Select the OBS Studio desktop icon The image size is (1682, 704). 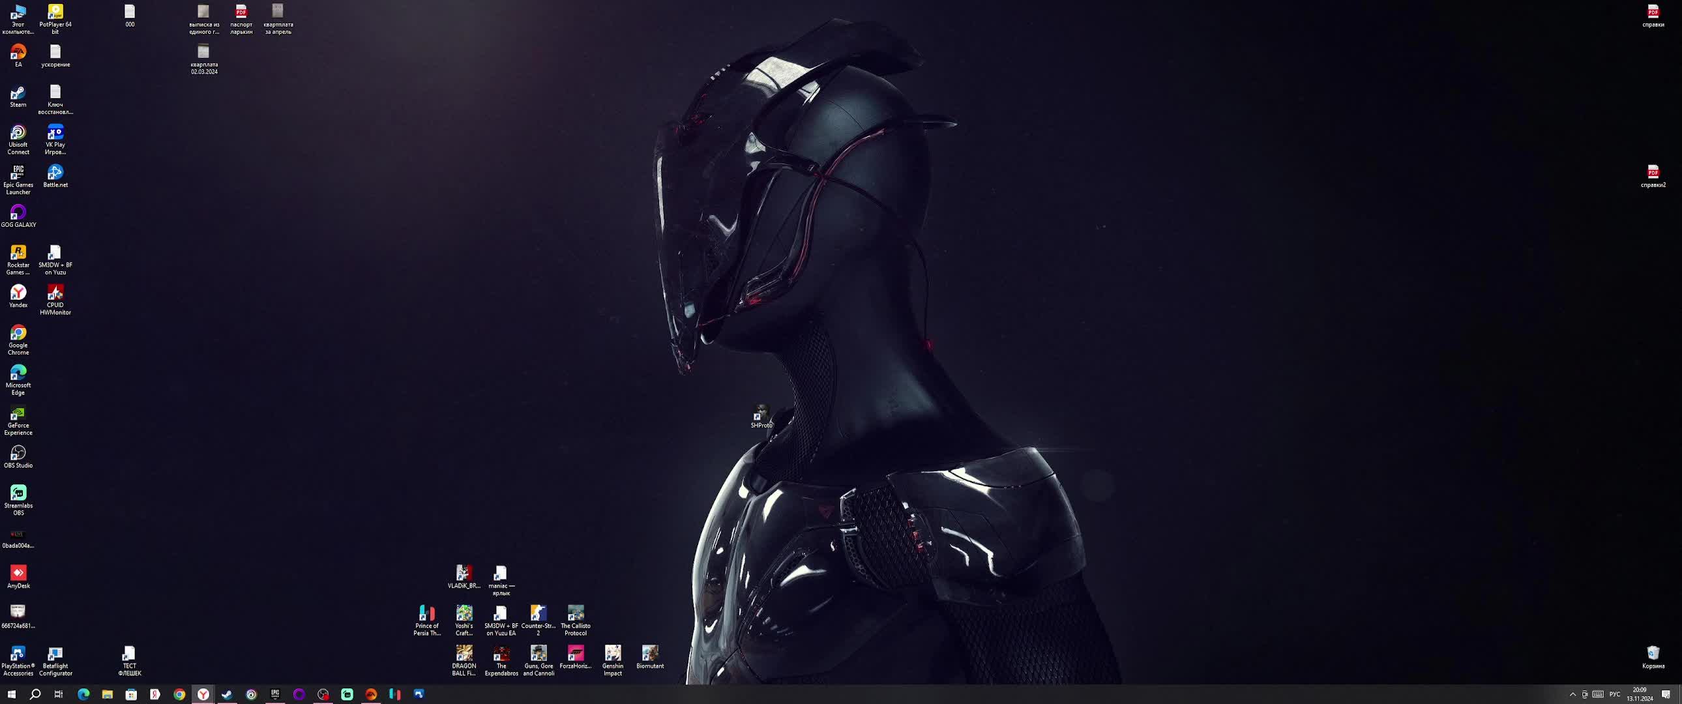click(x=18, y=457)
